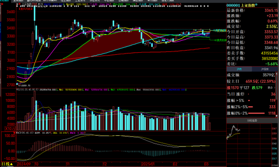Screen dimensions: 279x167
Task: Switch to the 沪市 tab
Action: (x=239, y=69)
